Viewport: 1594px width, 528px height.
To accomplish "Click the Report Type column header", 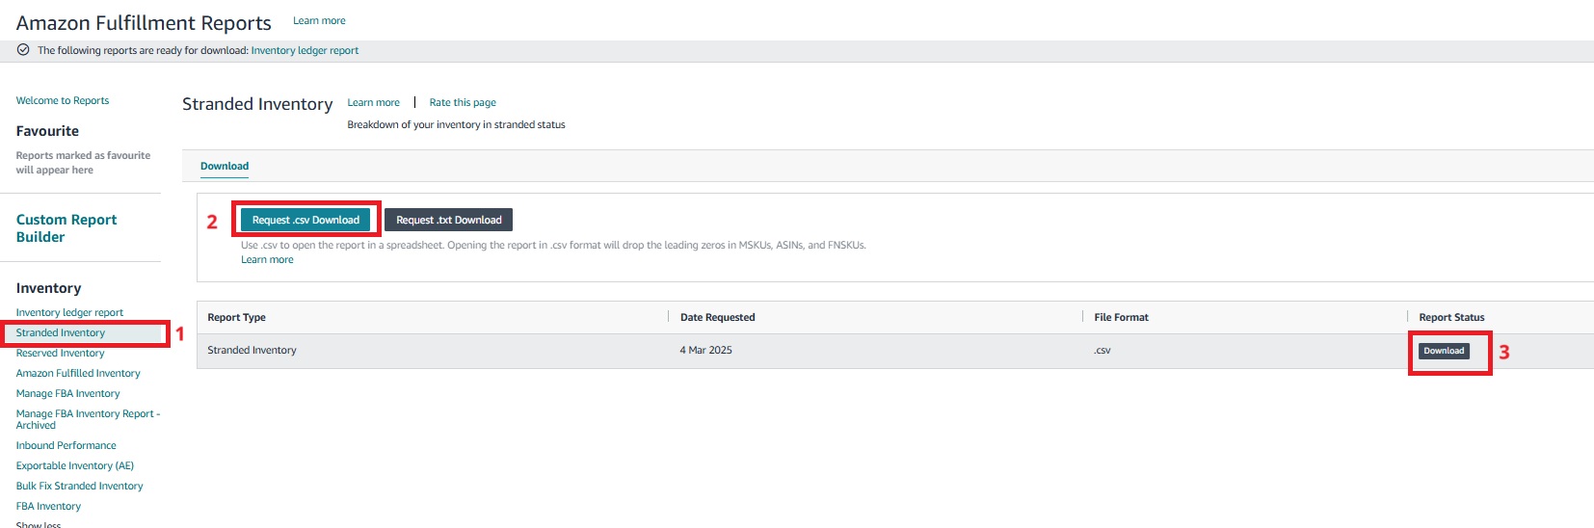I will pos(237,317).
